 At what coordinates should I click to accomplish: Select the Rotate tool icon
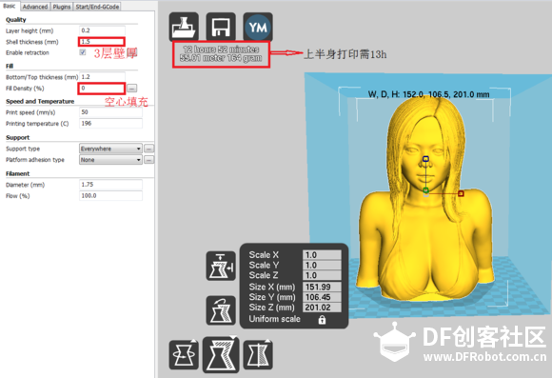[x=184, y=355]
